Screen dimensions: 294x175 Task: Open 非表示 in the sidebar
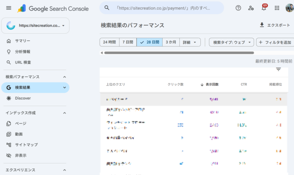(21, 156)
